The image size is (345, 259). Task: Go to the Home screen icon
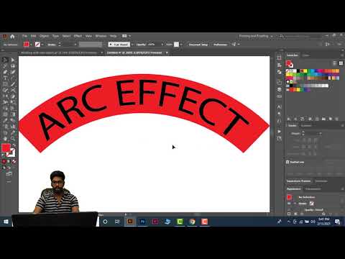tap(12, 37)
